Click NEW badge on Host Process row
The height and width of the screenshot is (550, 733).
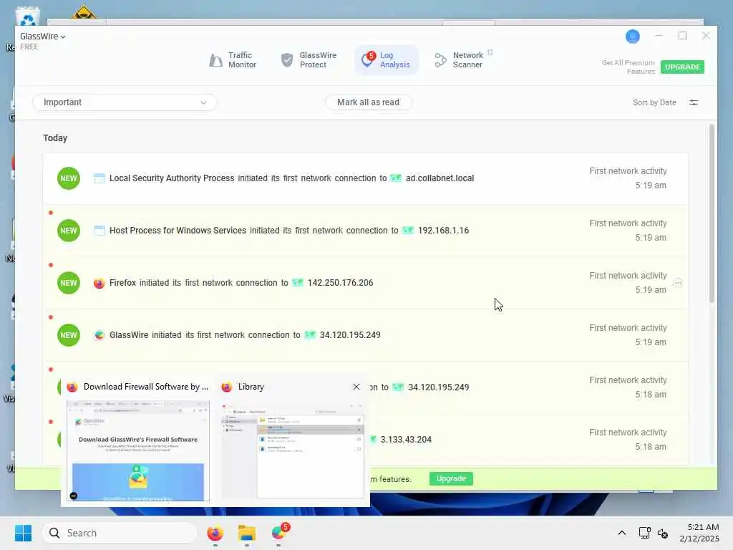[69, 231]
